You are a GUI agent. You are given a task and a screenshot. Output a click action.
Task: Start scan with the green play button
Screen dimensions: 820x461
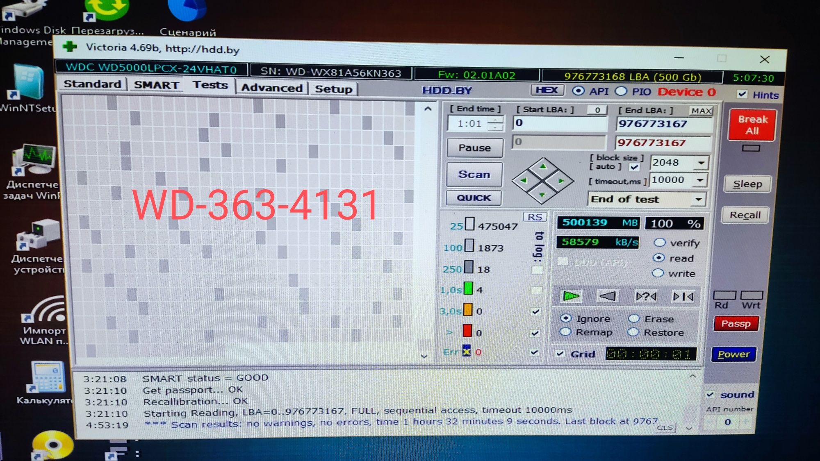[571, 296]
